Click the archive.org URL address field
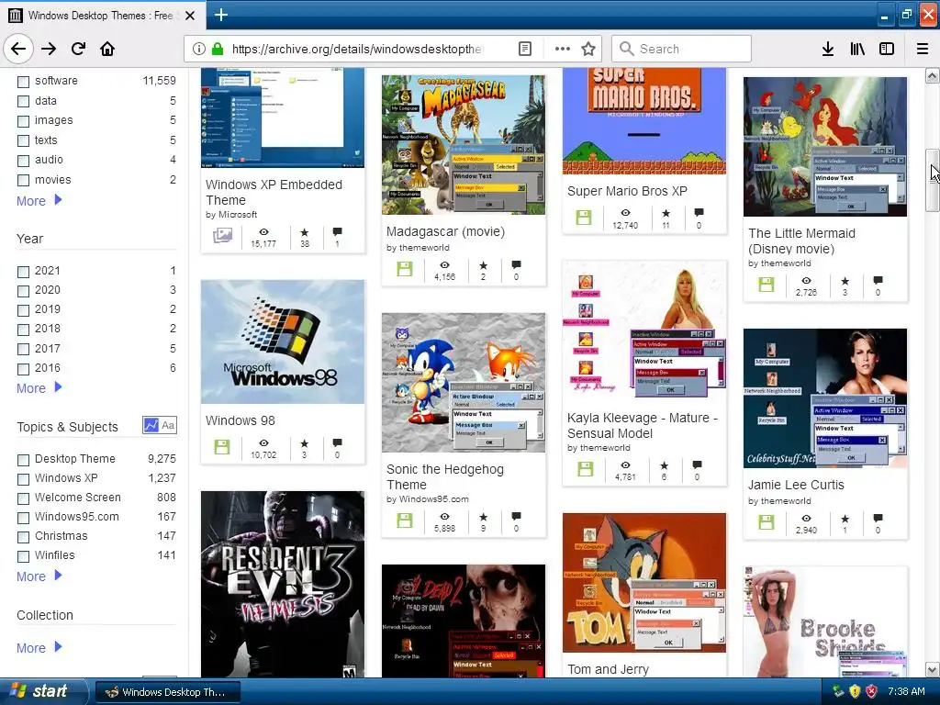940x705 pixels. tap(357, 49)
